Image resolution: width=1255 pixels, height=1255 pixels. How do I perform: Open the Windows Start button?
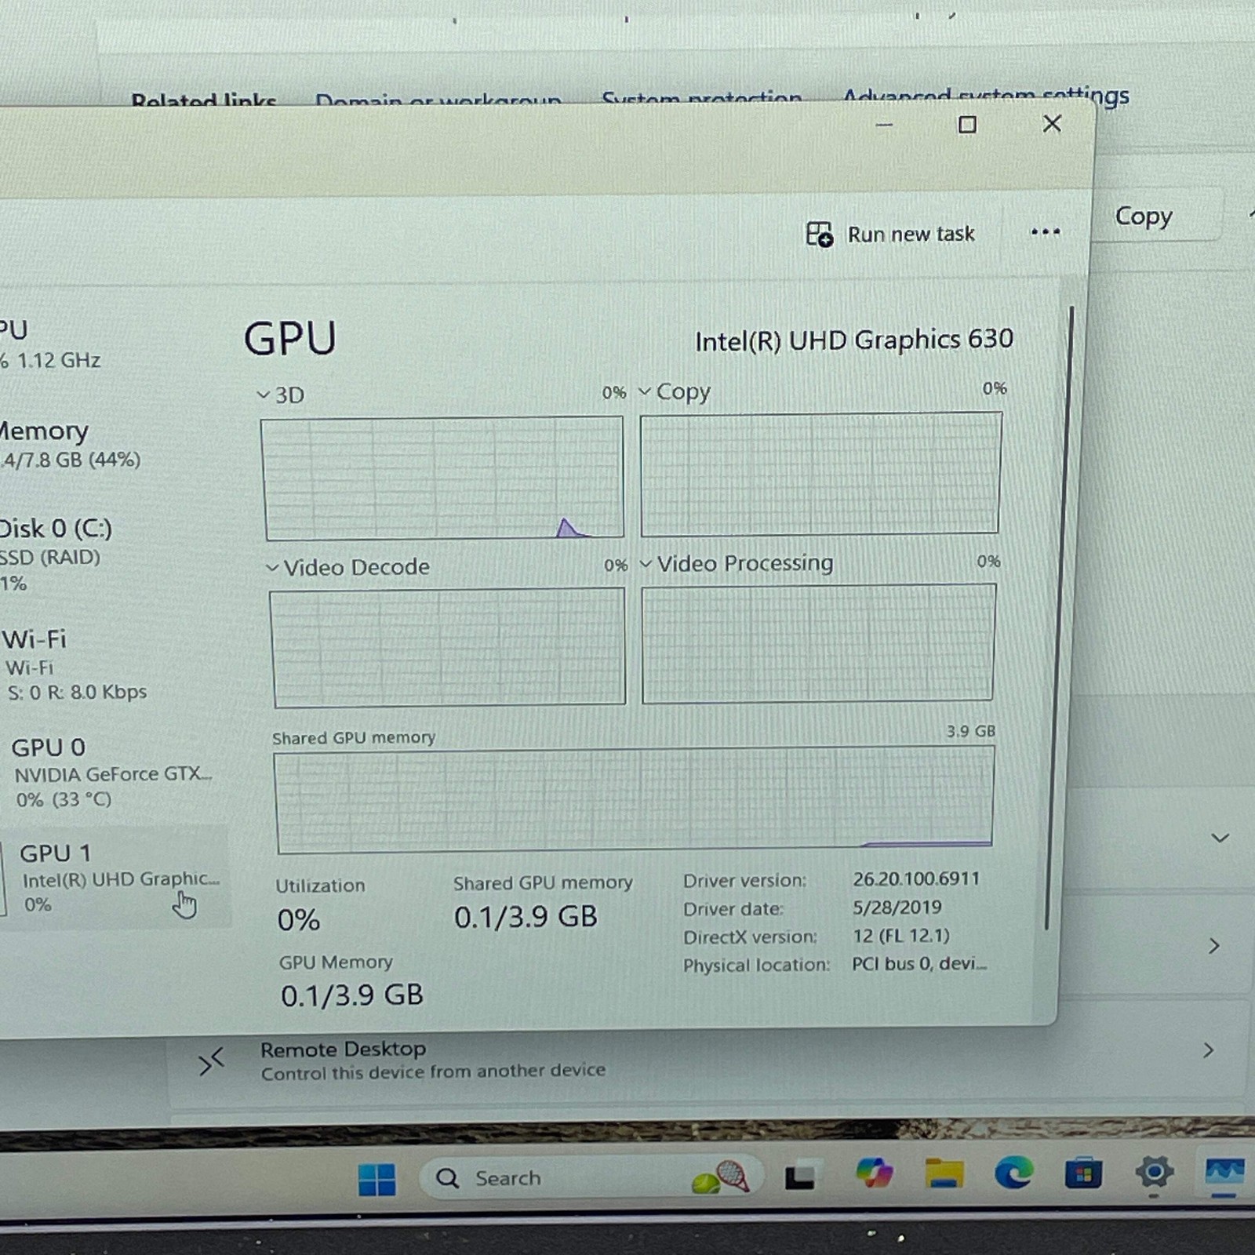pos(376,1179)
